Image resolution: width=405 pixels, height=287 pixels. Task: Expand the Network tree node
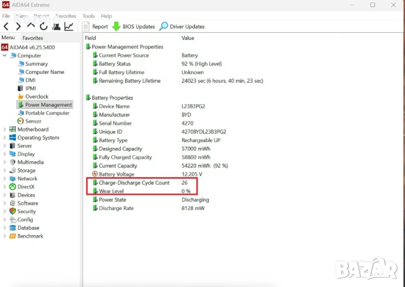(4, 179)
